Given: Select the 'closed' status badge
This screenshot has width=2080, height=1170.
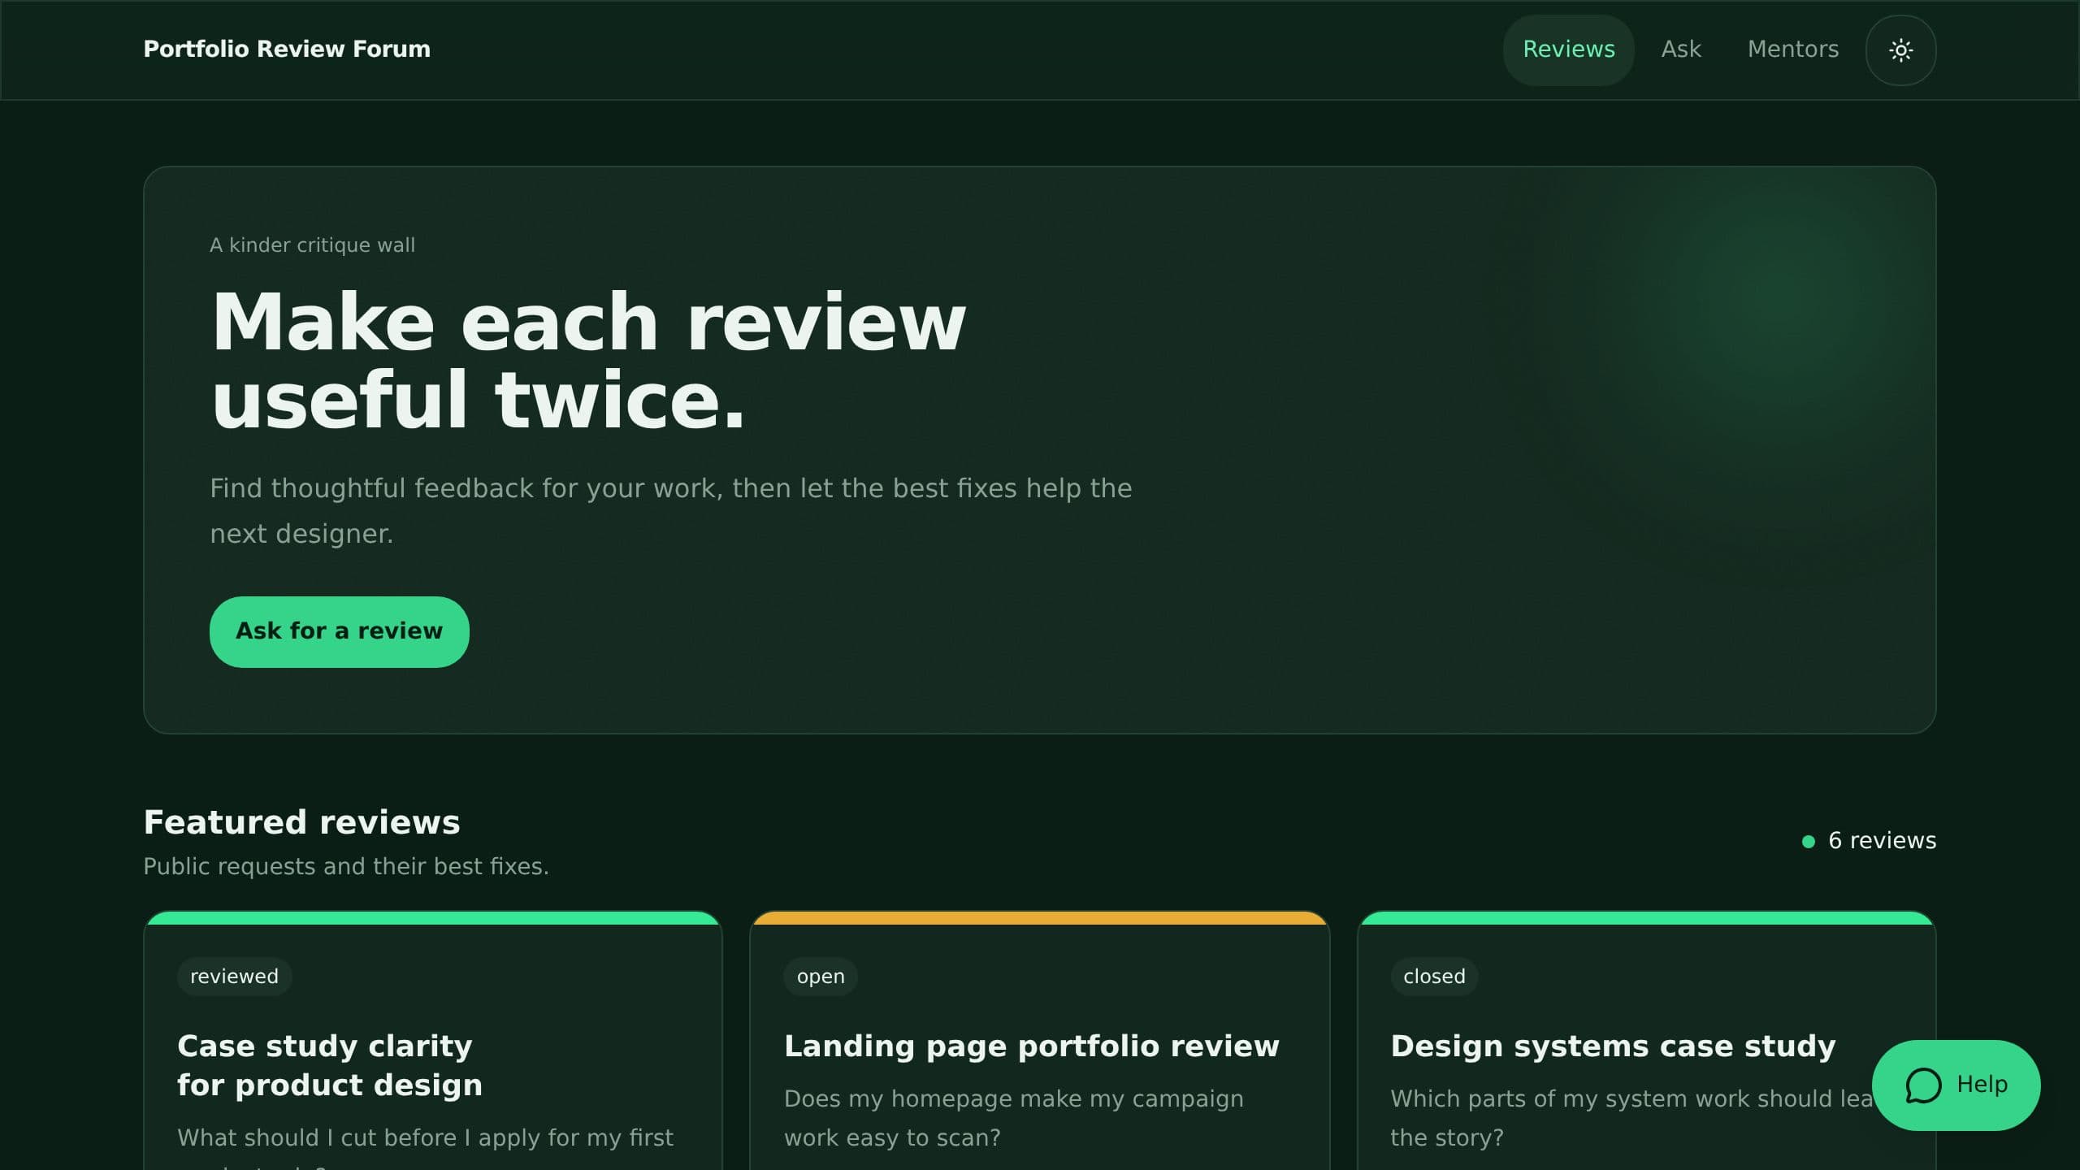Looking at the screenshot, I should pos(1434,976).
